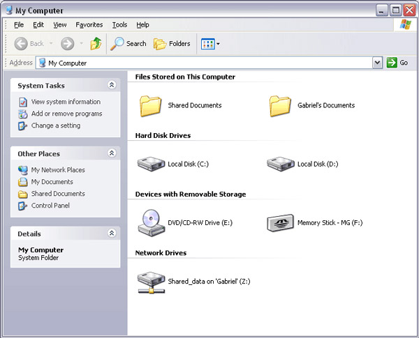Select the Memory Stick - MG (F:) icon
The width and height of the screenshot is (419, 338).
coord(280,223)
